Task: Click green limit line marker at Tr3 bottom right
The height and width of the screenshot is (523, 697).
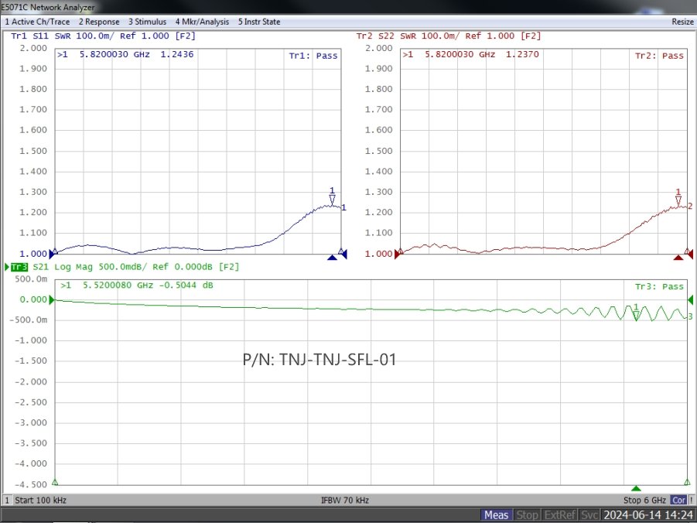Action: [687, 482]
